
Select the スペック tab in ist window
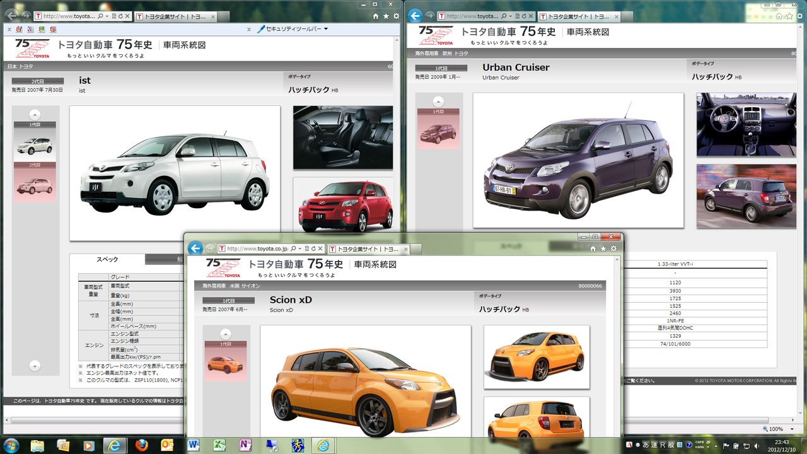coord(107,259)
